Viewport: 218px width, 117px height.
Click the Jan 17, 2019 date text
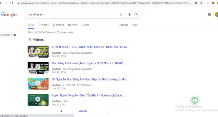click(59, 88)
